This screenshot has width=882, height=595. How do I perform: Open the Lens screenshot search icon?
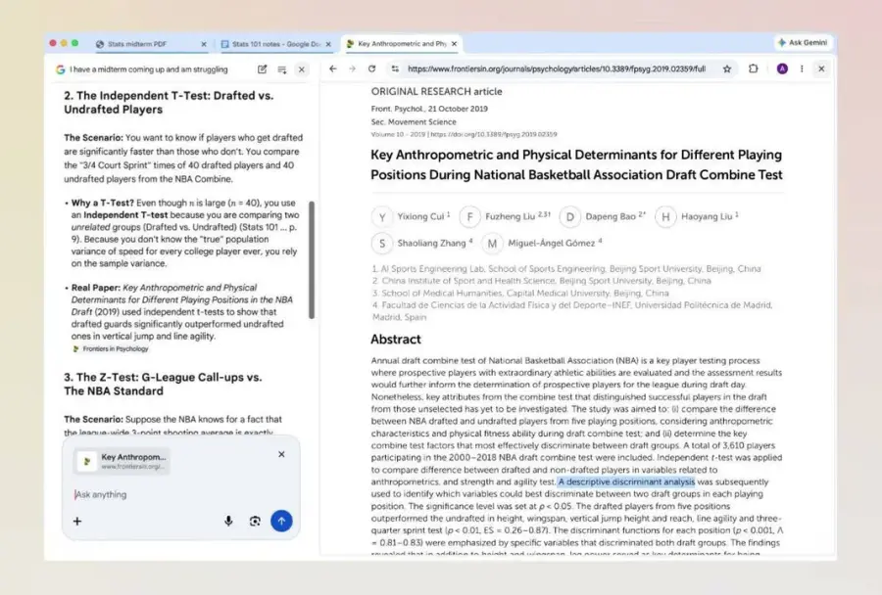(x=255, y=521)
